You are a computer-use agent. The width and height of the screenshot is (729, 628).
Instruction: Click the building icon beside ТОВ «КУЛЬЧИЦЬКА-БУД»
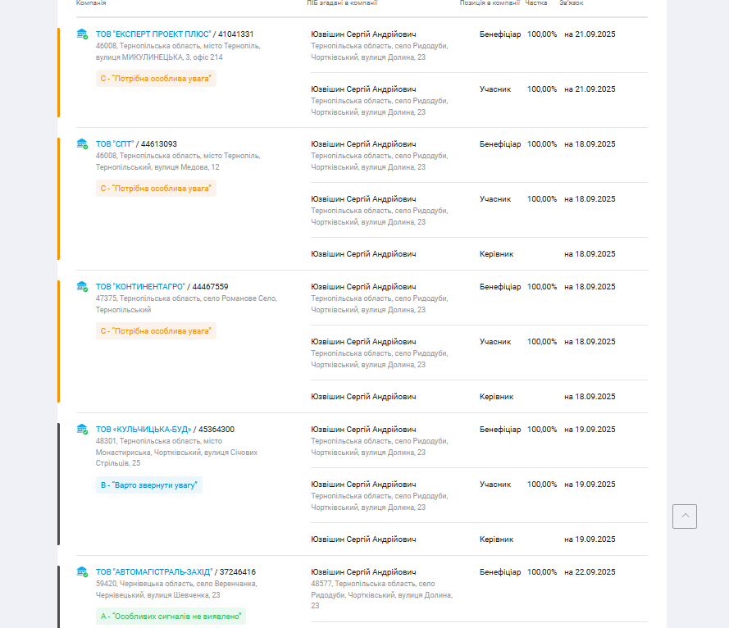coord(82,430)
